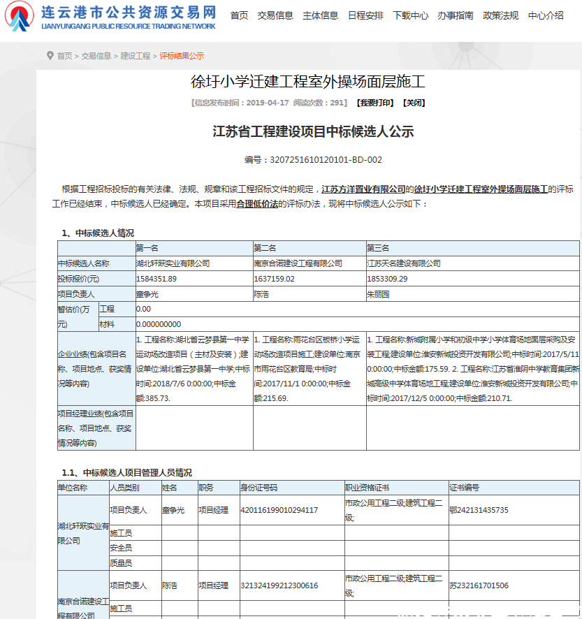Click the project number 3207251610120101-BD-002
This screenshot has width=582, height=619.
click(326, 160)
